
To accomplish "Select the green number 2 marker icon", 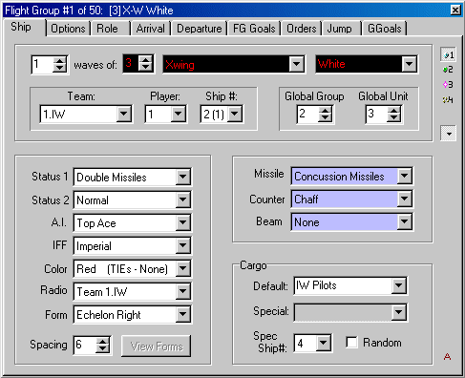I will (x=448, y=70).
